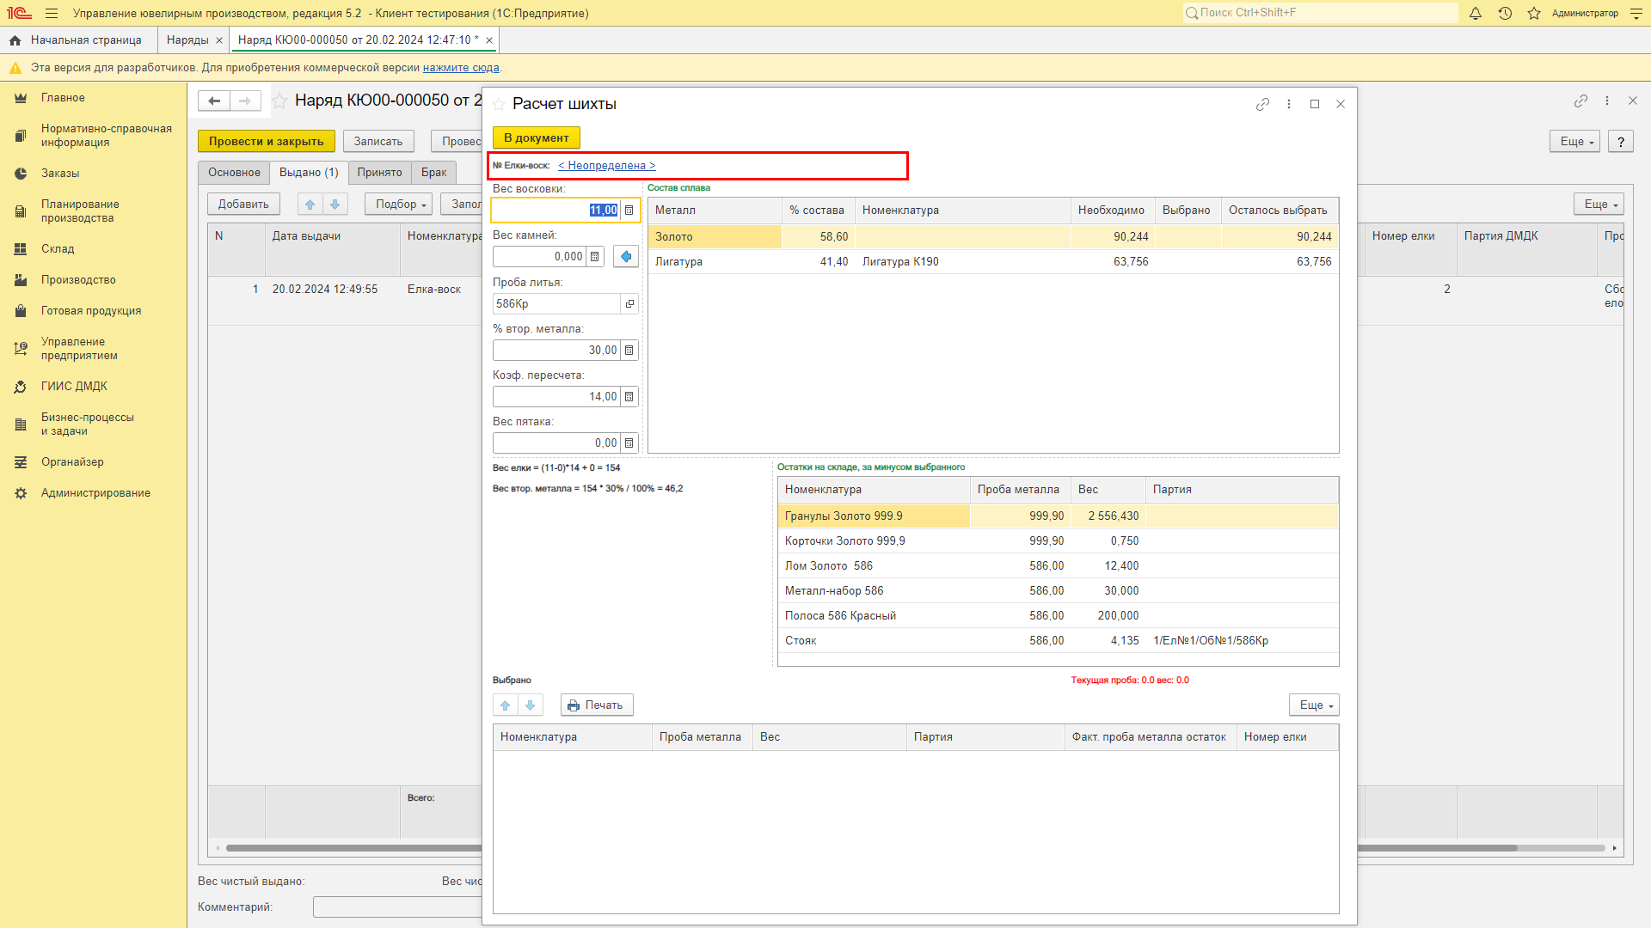Screen dimensions: 1651x928
Task: Open the favorites star in title bar
Action: [x=1534, y=13]
